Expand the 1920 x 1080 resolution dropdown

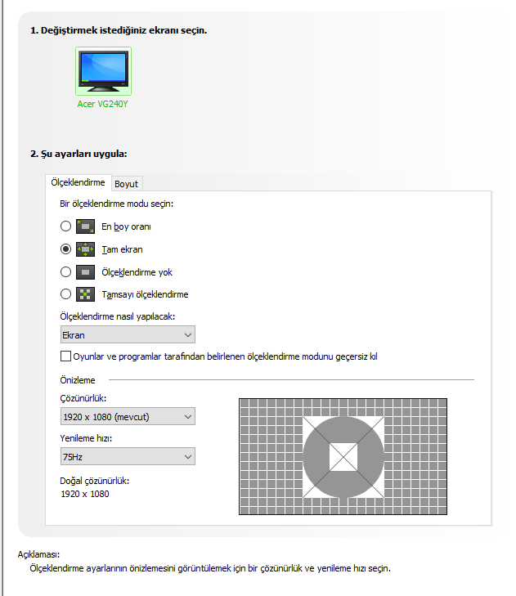(128, 417)
